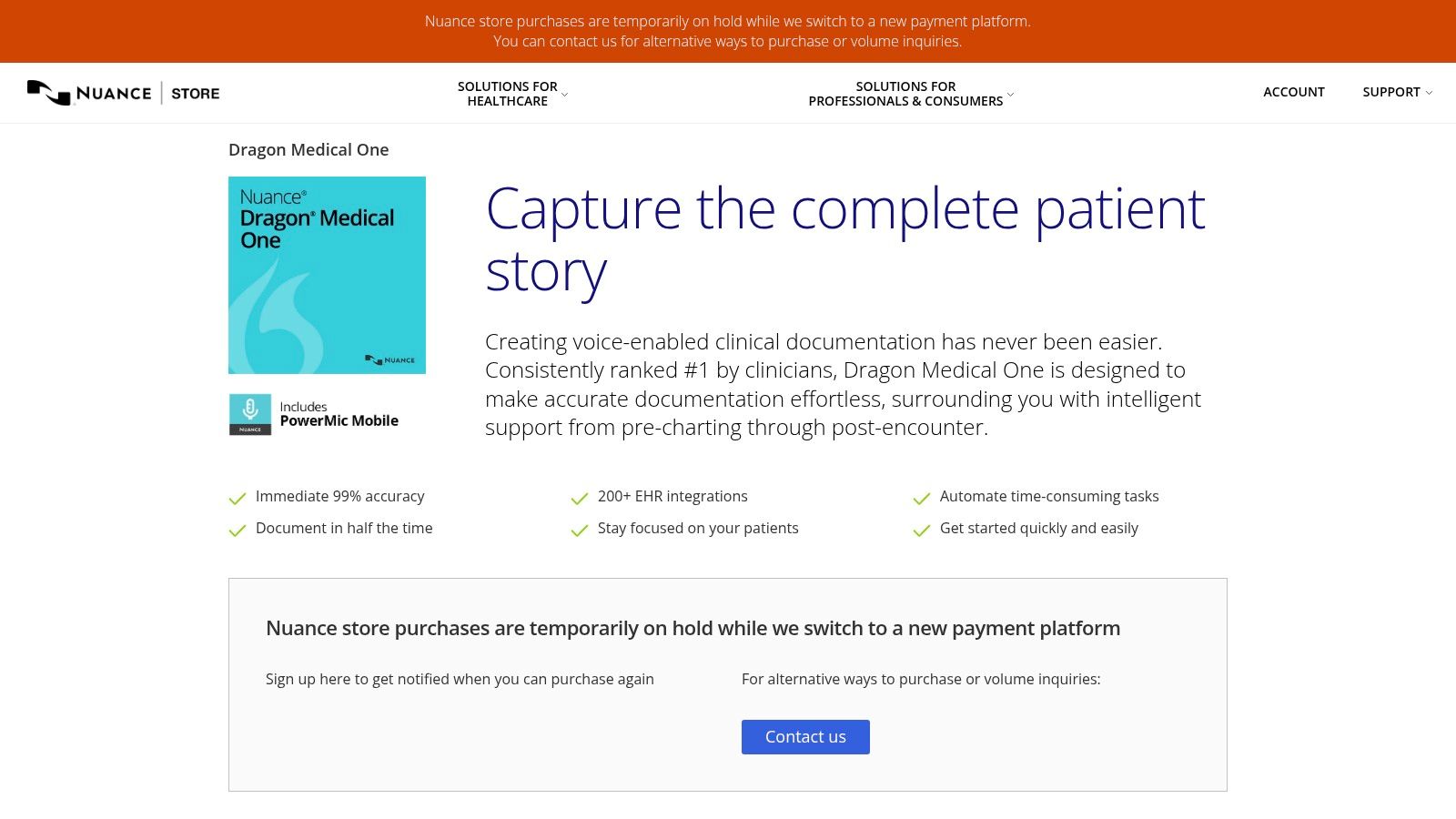The image size is (1456, 819).
Task: Go to the Account page
Action: tap(1294, 92)
